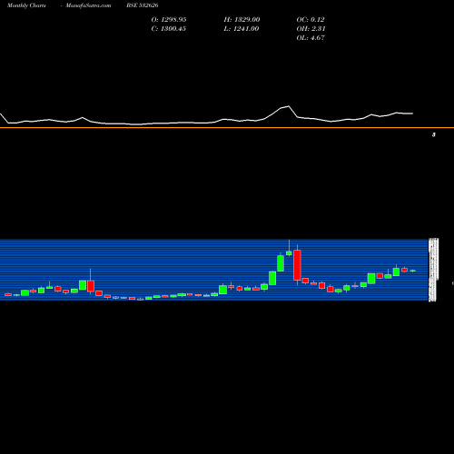Click the OC: 0.12 value
The height and width of the screenshot is (454, 454).
coord(311,20)
